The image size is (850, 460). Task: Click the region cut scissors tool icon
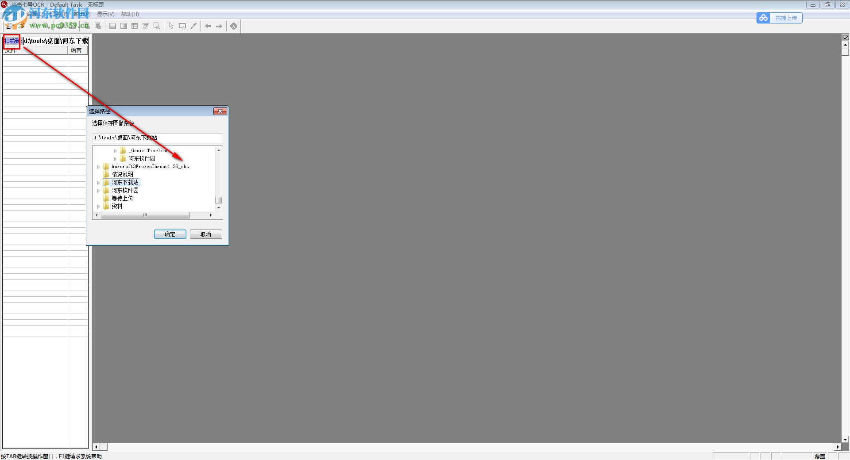click(182, 26)
